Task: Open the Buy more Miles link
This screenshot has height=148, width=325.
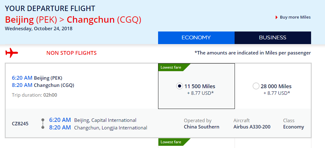Action: (x=295, y=17)
